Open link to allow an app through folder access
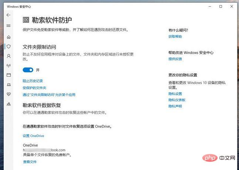This screenshot has height=170, width=239. (49, 95)
